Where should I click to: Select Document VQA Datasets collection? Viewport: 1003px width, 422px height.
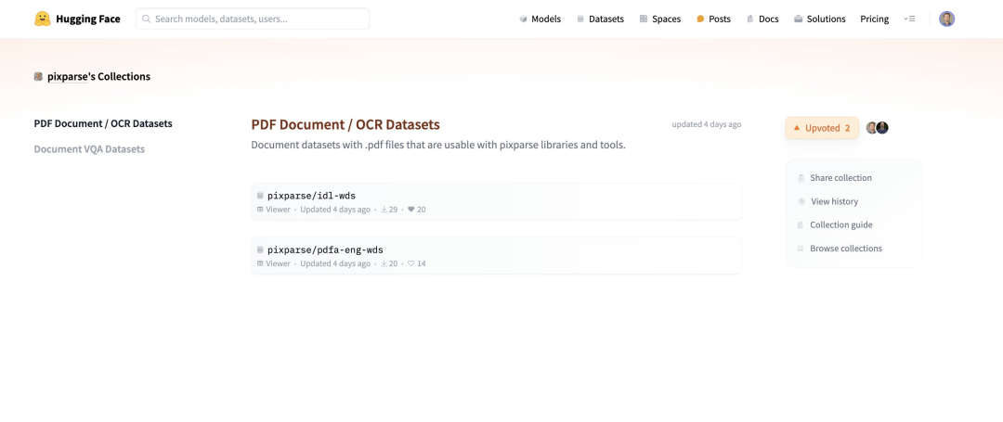89,149
